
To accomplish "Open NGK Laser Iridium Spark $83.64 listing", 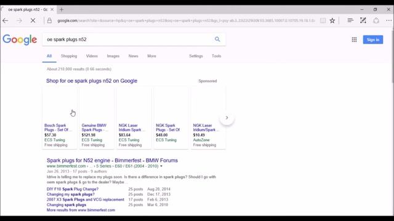I will (132, 128).
